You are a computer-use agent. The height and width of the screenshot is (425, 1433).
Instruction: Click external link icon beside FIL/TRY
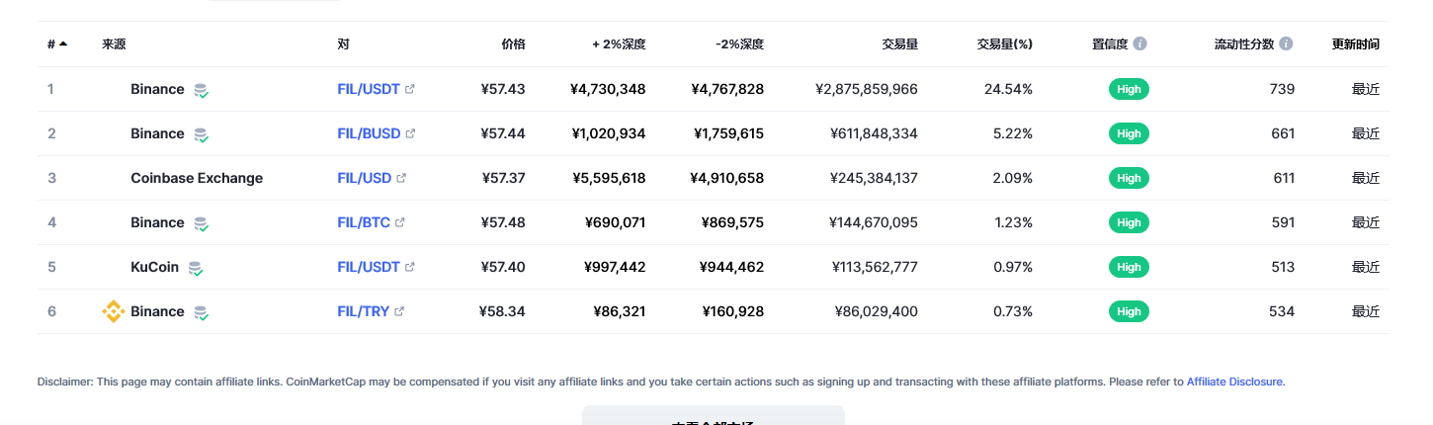tap(399, 311)
